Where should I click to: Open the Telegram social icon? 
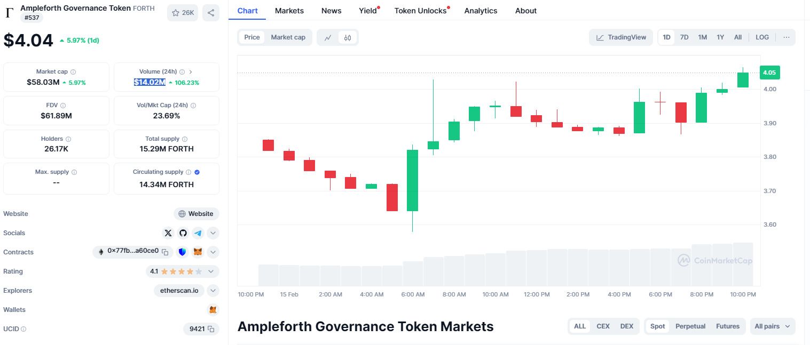[x=198, y=233]
